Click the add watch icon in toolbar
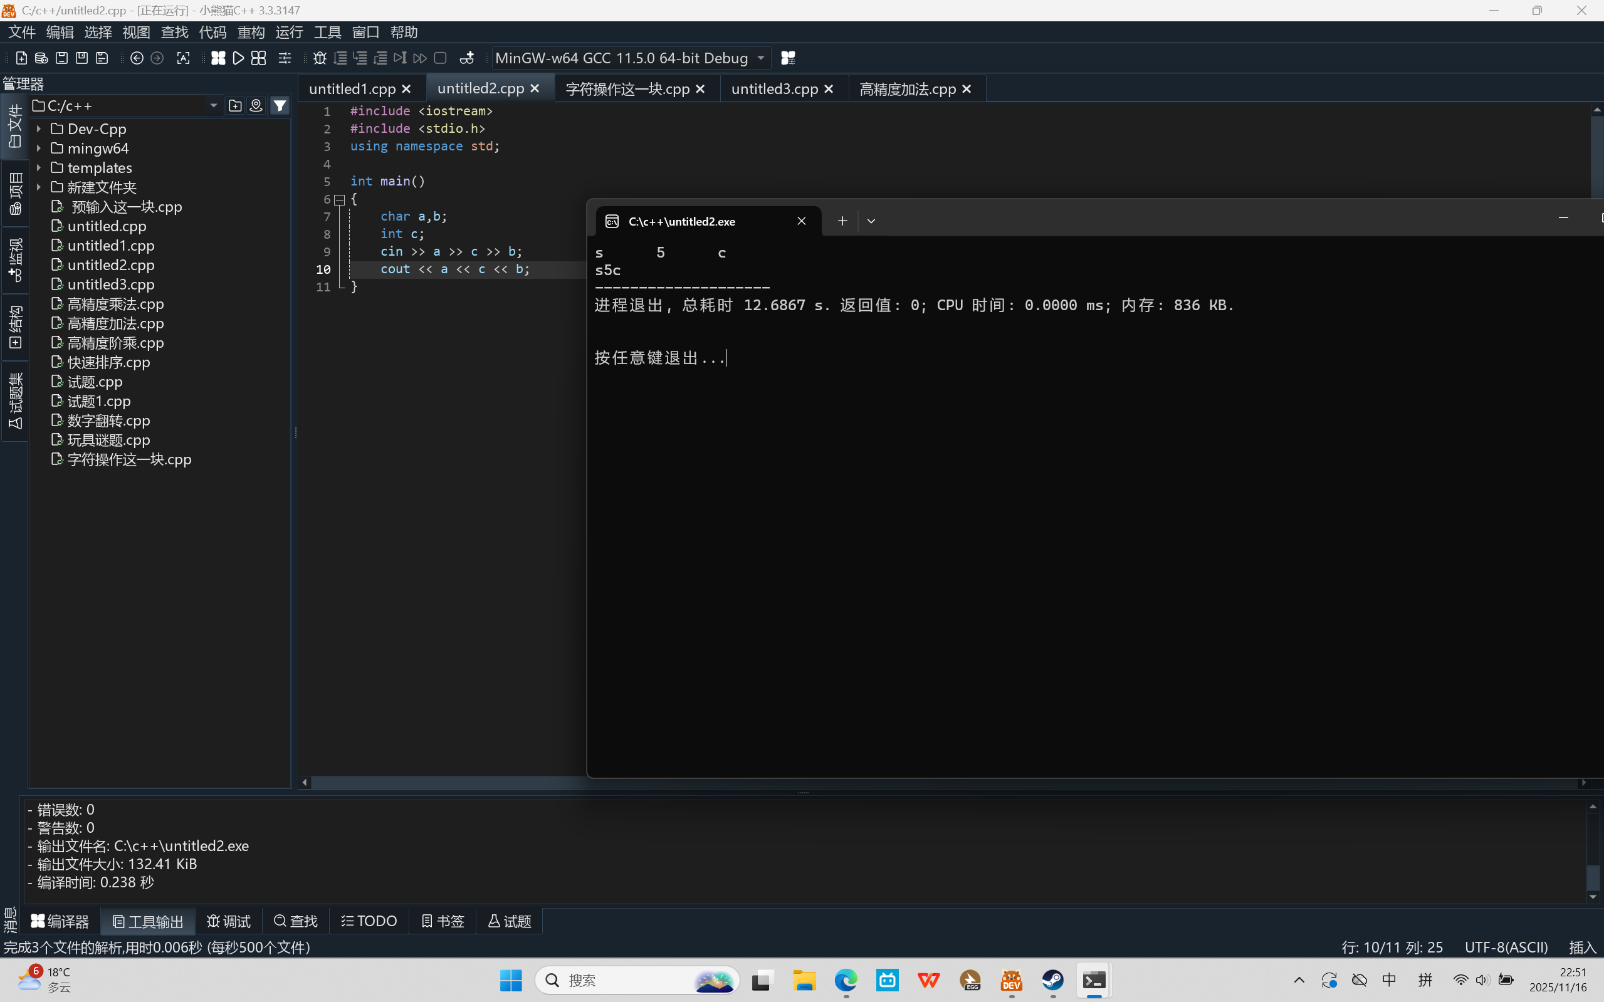Image resolution: width=1604 pixels, height=1002 pixels. 466,58
